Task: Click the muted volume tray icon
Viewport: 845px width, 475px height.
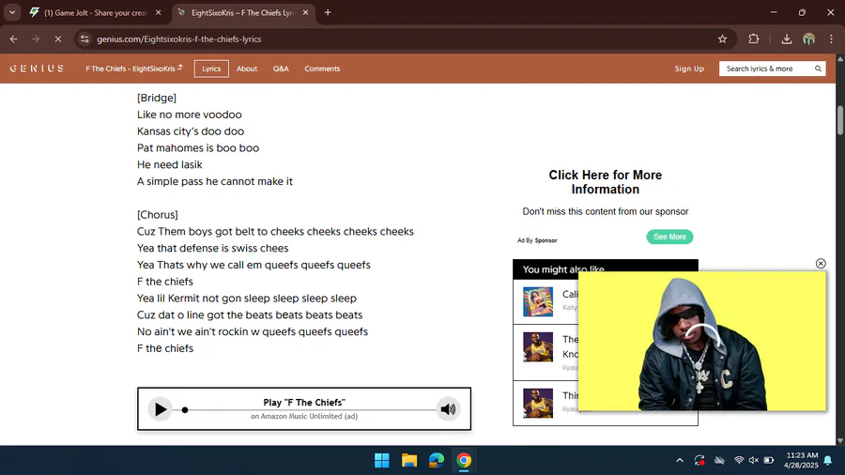Action: pyautogui.click(x=753, y=460)
